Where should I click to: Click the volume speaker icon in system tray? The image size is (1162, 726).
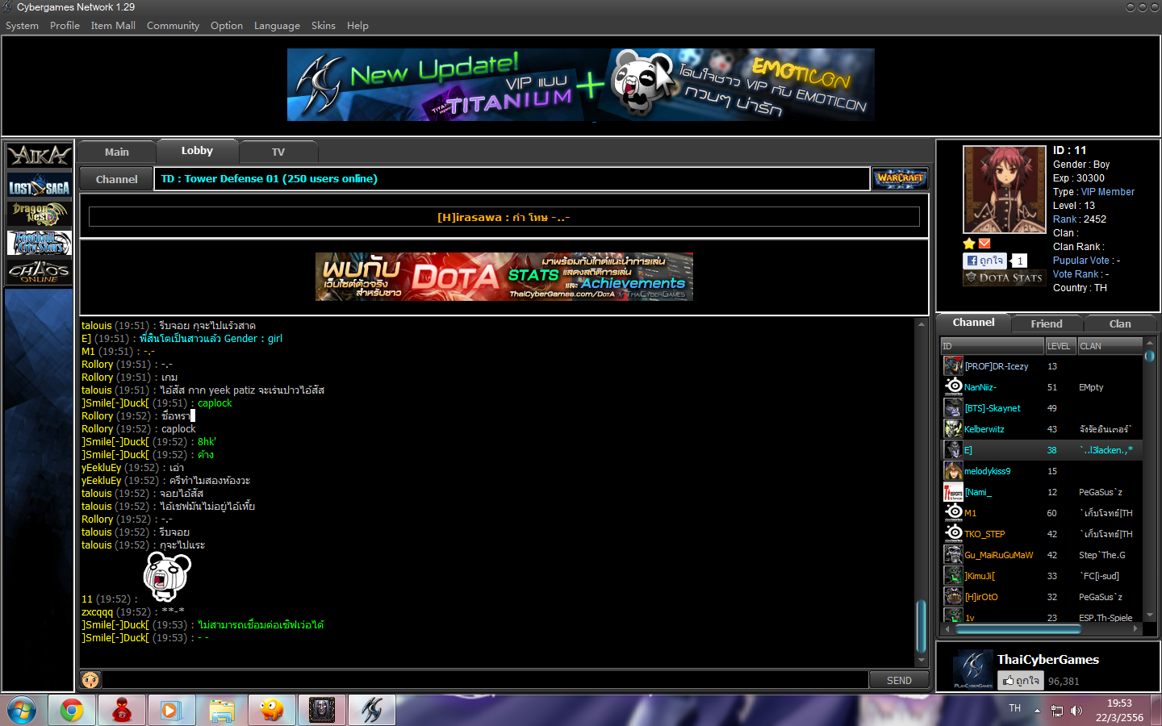[1076, 711]
